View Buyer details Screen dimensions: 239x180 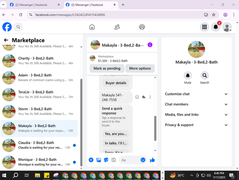click(116, 83)
